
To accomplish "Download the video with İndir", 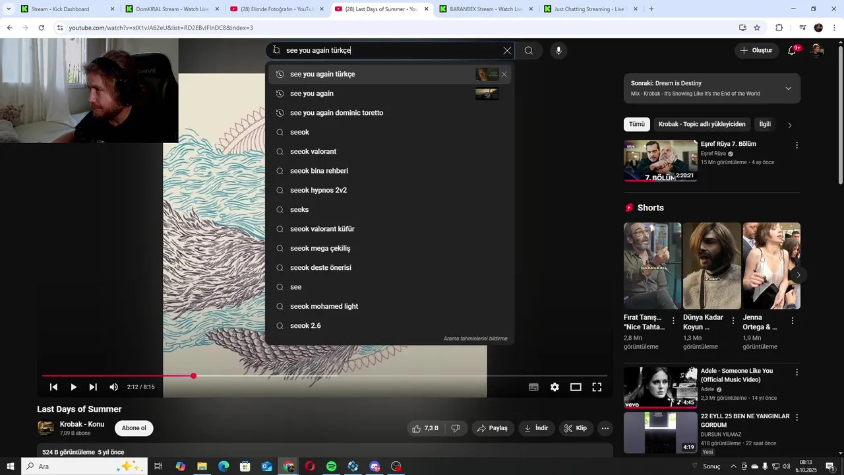I will coord(537,428).
